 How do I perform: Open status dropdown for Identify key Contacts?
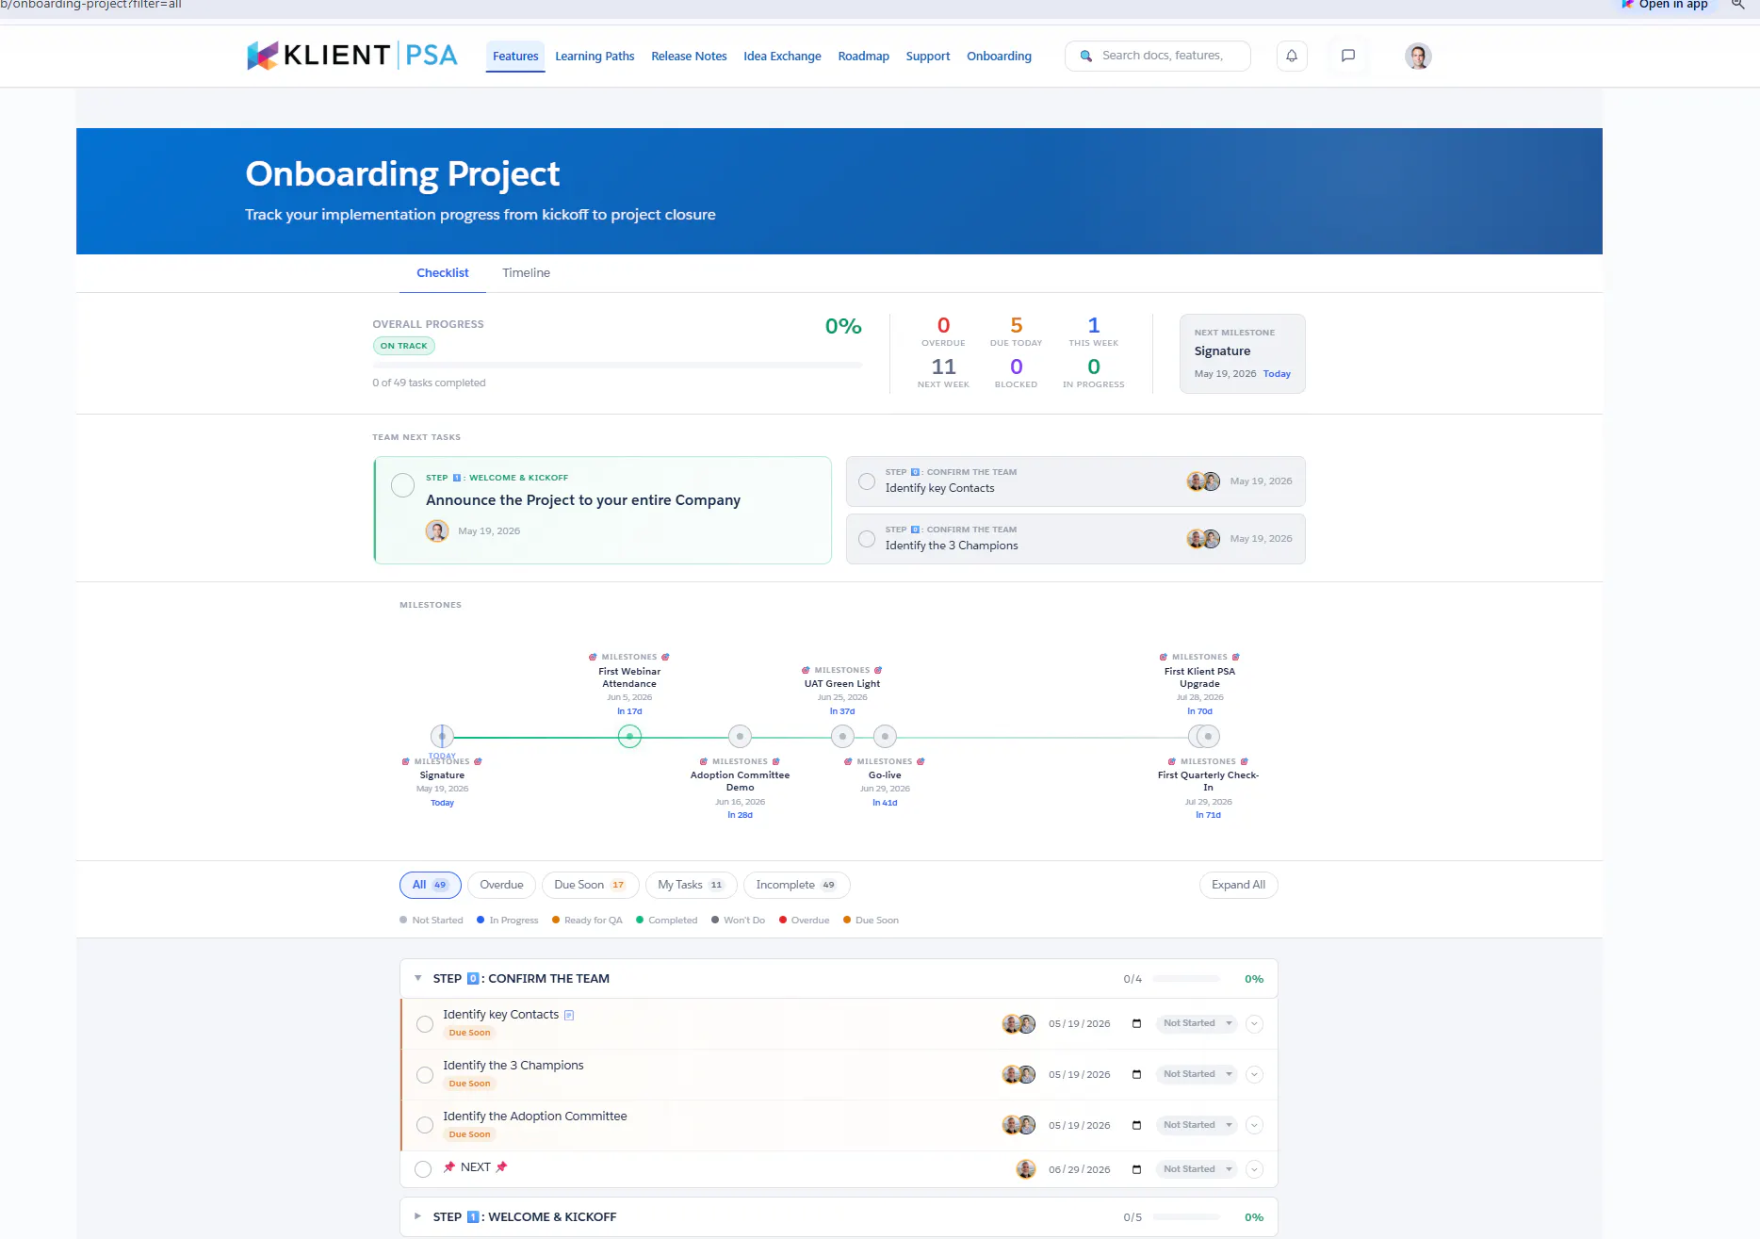[1197, 1023]
